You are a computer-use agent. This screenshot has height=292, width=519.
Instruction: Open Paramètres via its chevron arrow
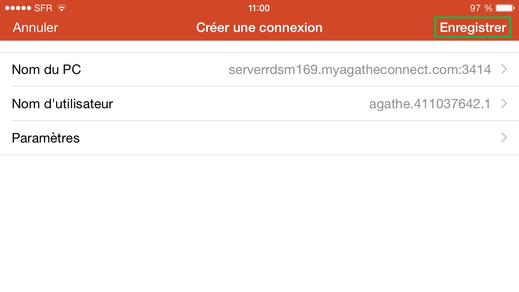pyautogui.click(x=504, y=138)
